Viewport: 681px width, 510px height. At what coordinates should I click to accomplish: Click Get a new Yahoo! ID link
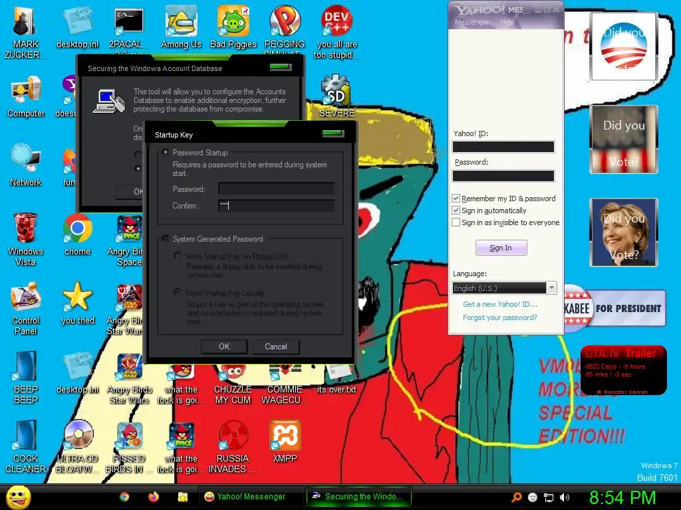click(x=500, y=304)
